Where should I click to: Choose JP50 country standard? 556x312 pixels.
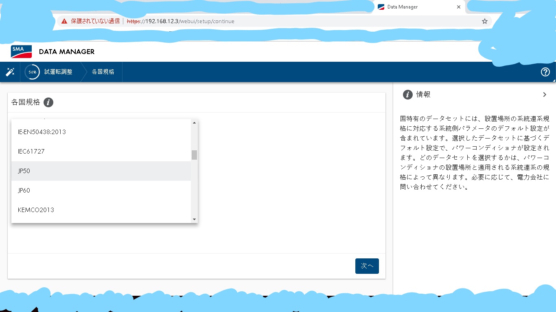tap(101, 171)
